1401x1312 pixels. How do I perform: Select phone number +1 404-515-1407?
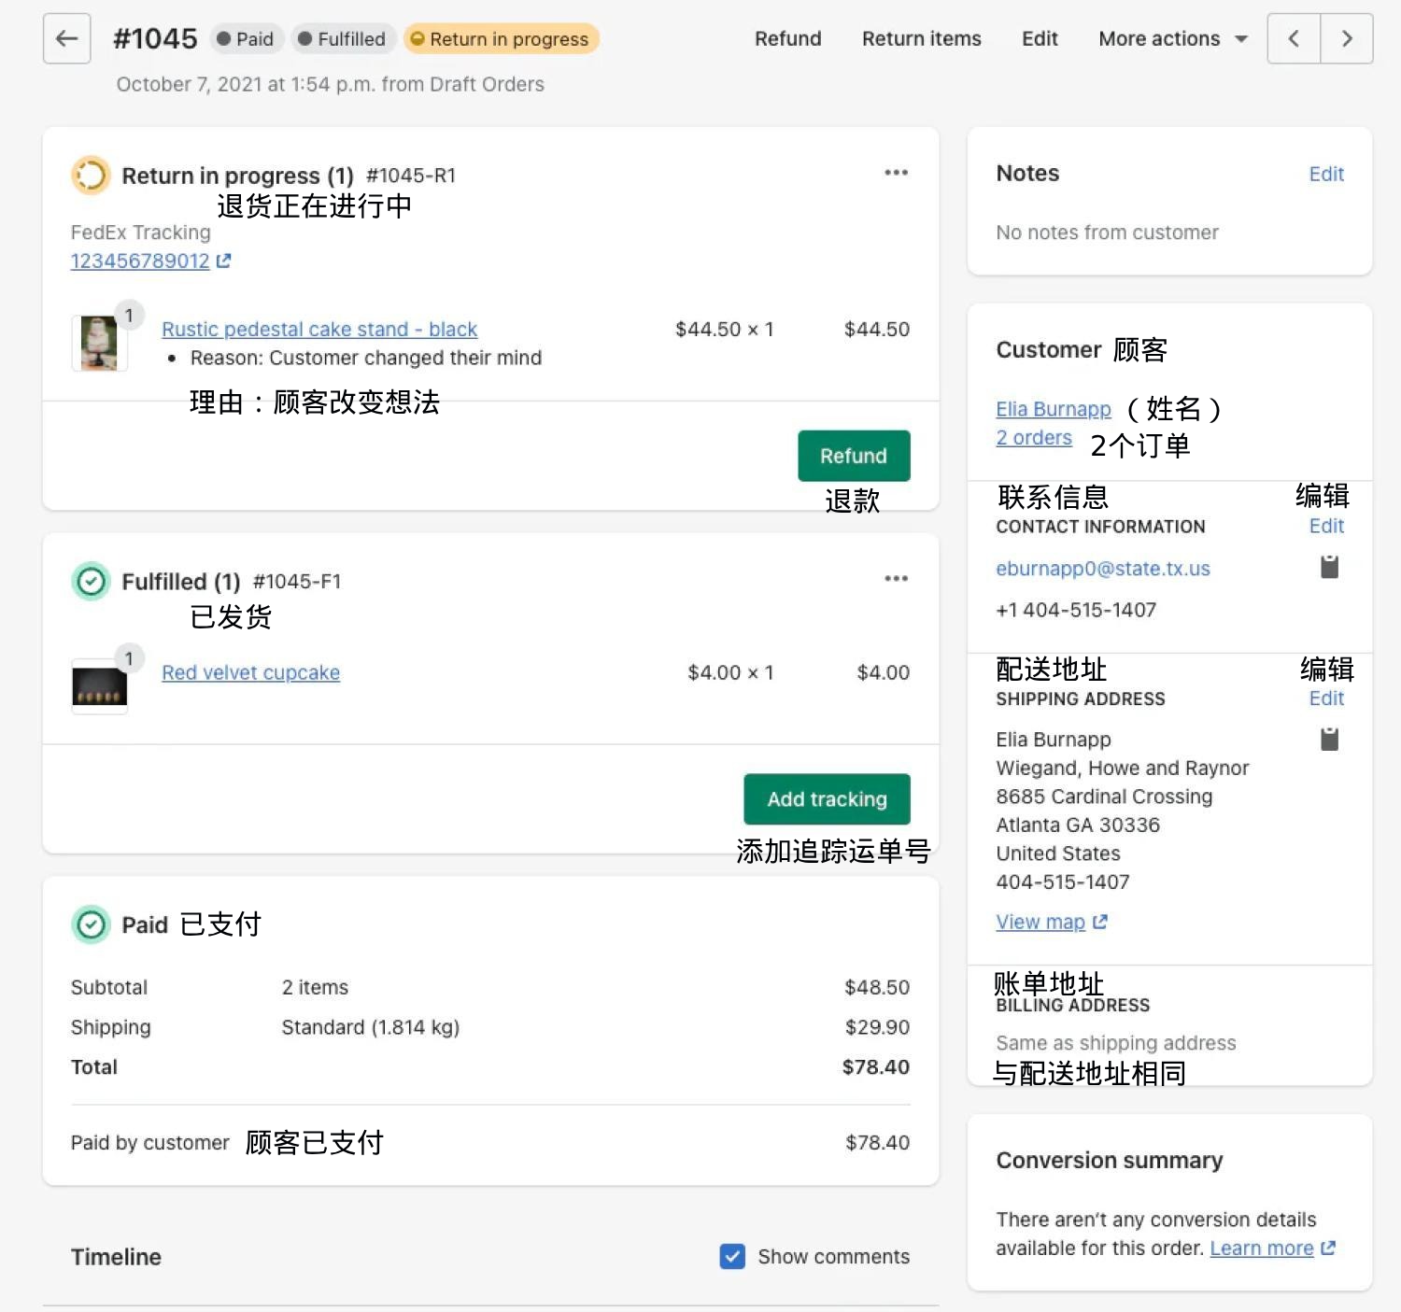(x=1076, y=610)
